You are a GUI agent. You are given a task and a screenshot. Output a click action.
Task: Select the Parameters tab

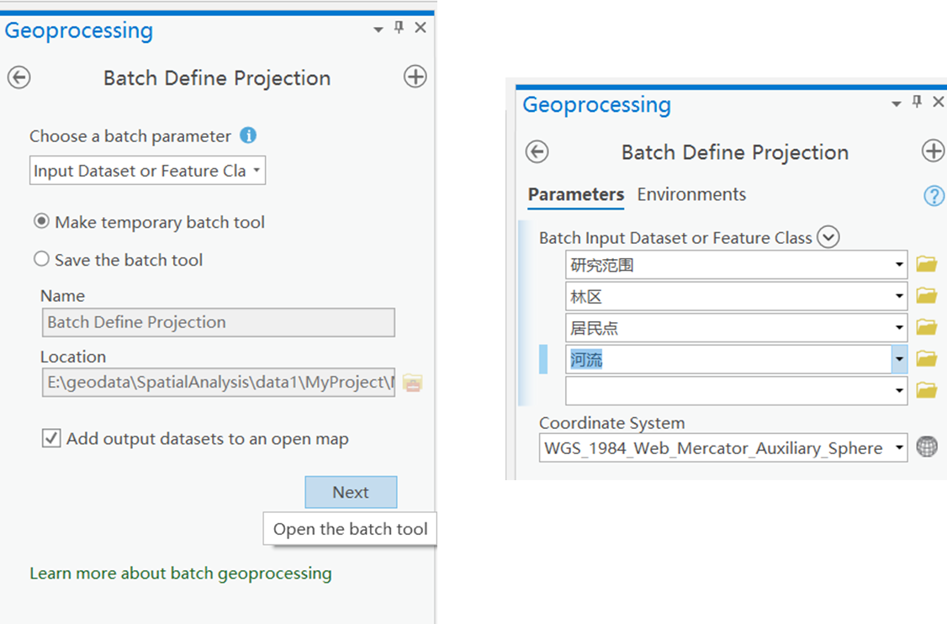pos(576,194)
